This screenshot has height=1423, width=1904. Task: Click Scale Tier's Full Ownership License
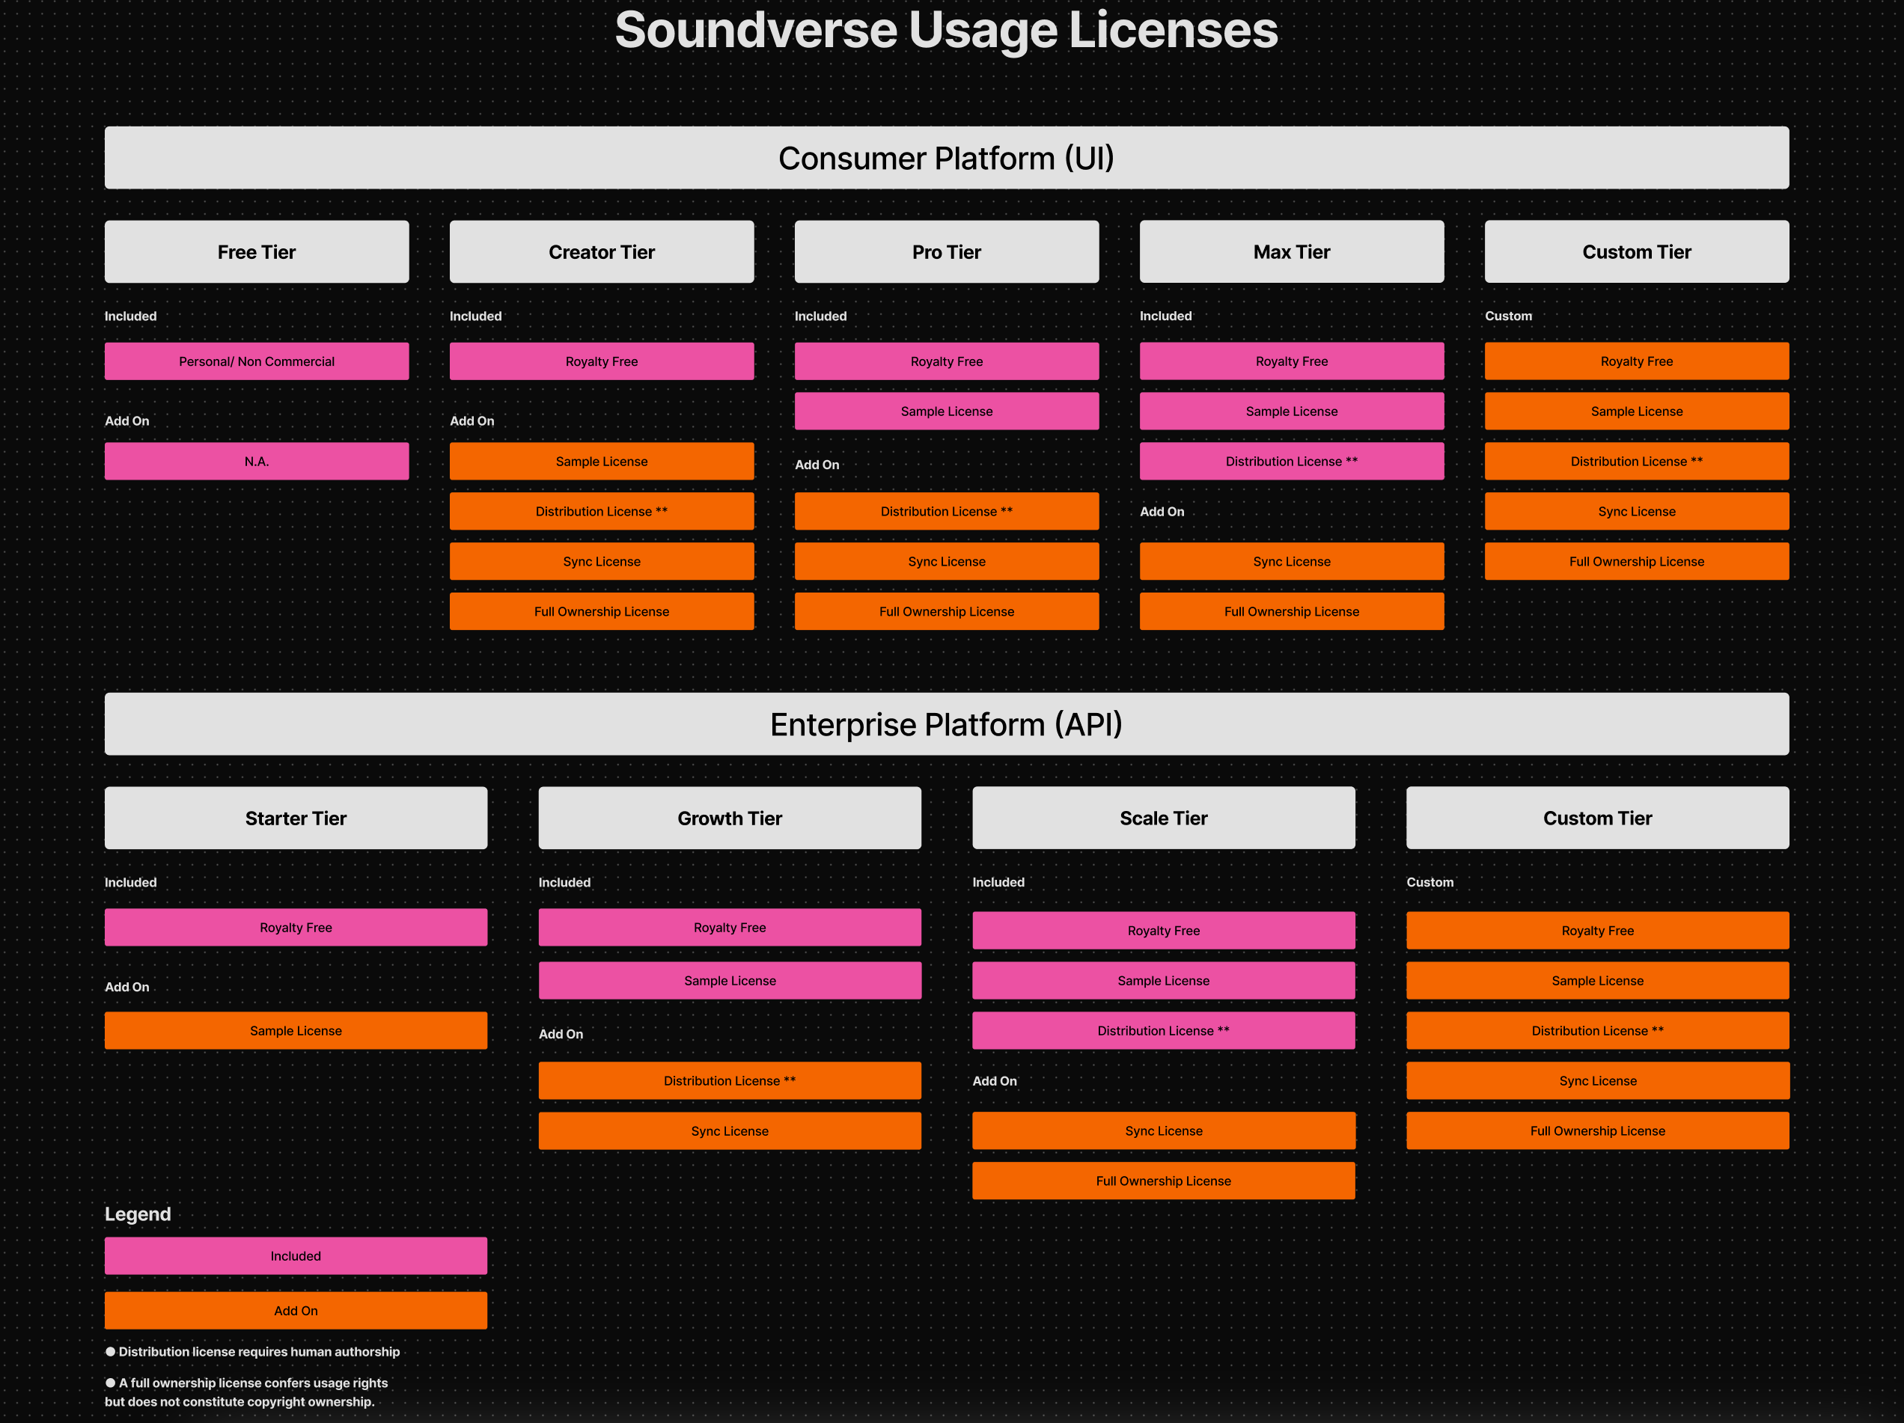[1163, 1181]
